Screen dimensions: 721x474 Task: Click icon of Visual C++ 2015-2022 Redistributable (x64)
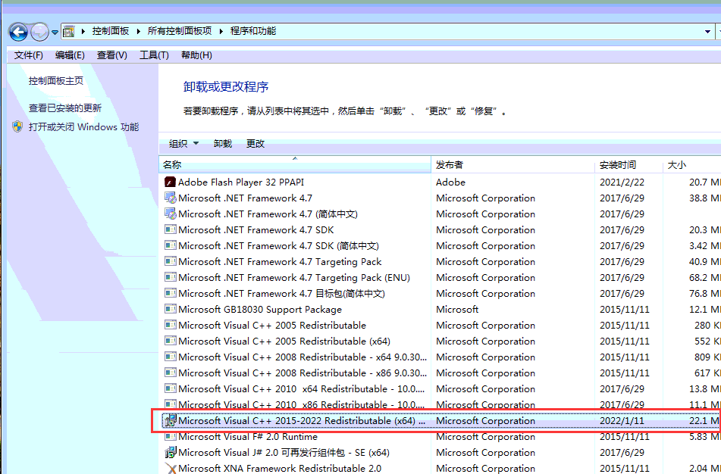[x=170, y=420]
